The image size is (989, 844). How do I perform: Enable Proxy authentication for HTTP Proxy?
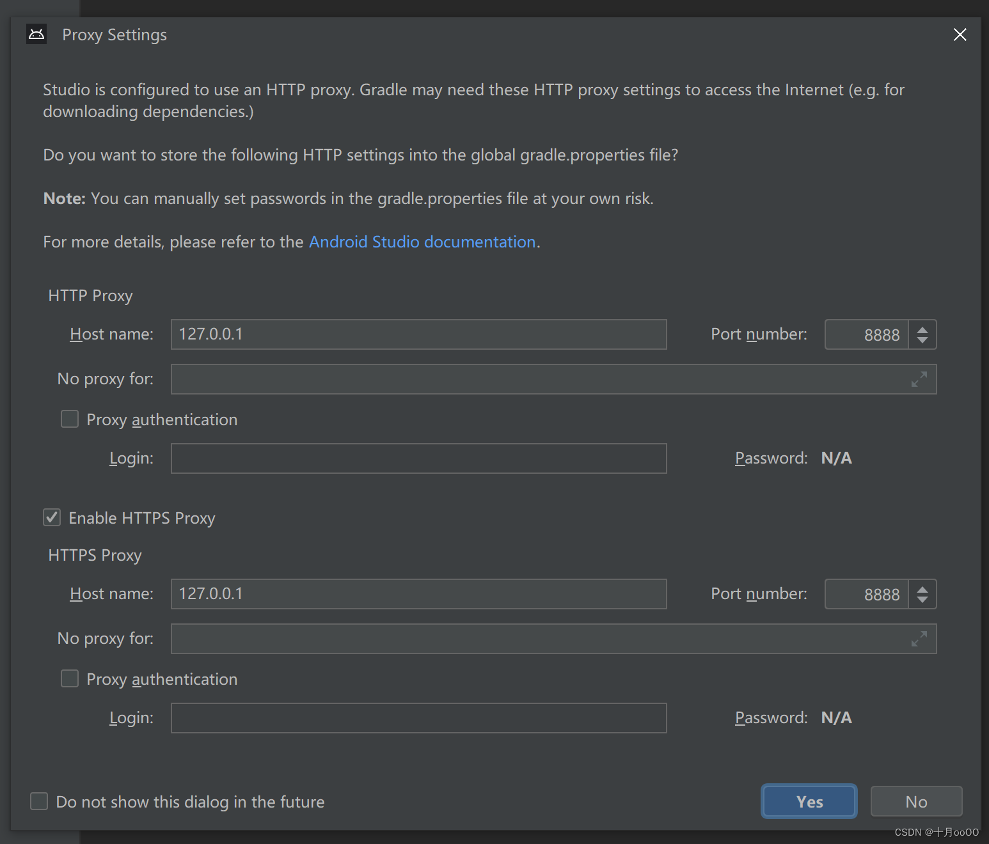(x=70, y=419)
